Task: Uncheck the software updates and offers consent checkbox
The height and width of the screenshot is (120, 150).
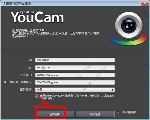Action: [x=37, y=96]
